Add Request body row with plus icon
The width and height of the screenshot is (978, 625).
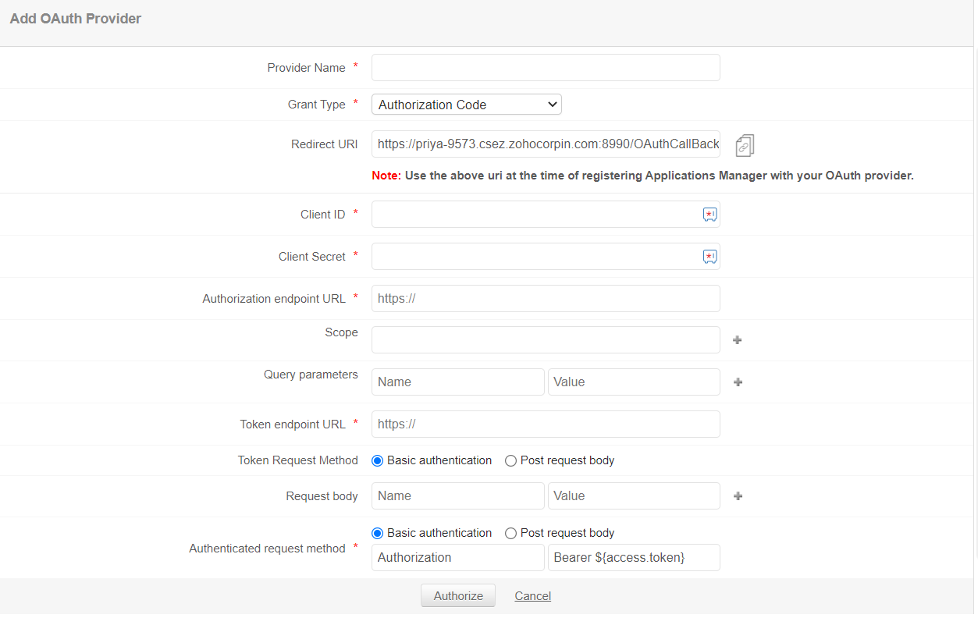click(738, 496)
